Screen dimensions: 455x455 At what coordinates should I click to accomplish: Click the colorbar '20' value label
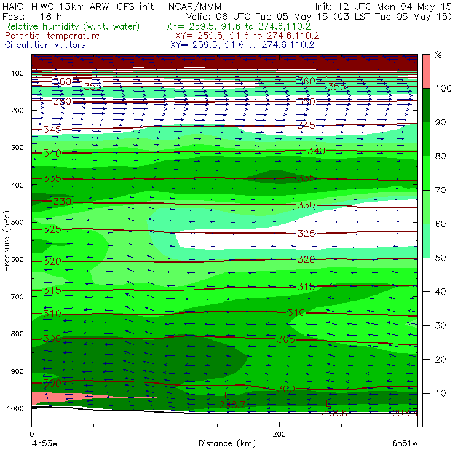pos(440,359)
